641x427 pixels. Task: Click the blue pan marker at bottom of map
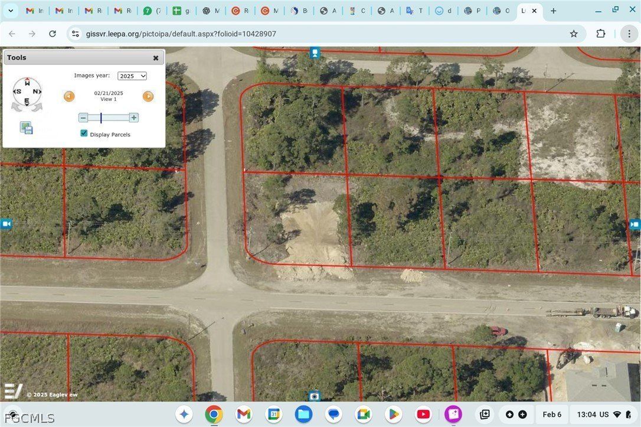click(315, 396)
